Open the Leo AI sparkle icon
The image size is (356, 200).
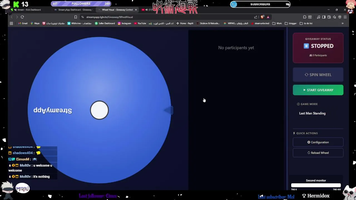[x=334, y=17]
